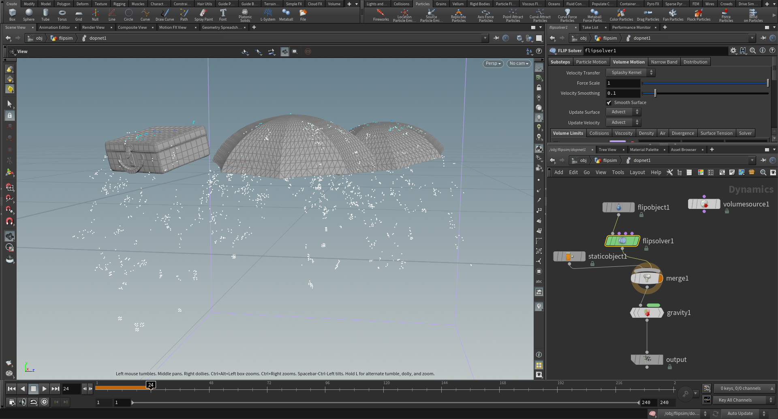778x419 pixels.
Task: Play the animation forward
Action: [x=45, y=389]
